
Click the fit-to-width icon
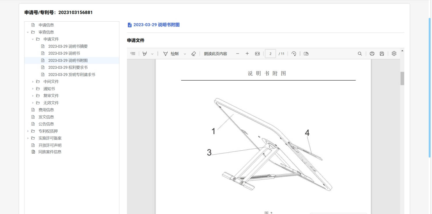pyautogui.click(x=257, y=54)
